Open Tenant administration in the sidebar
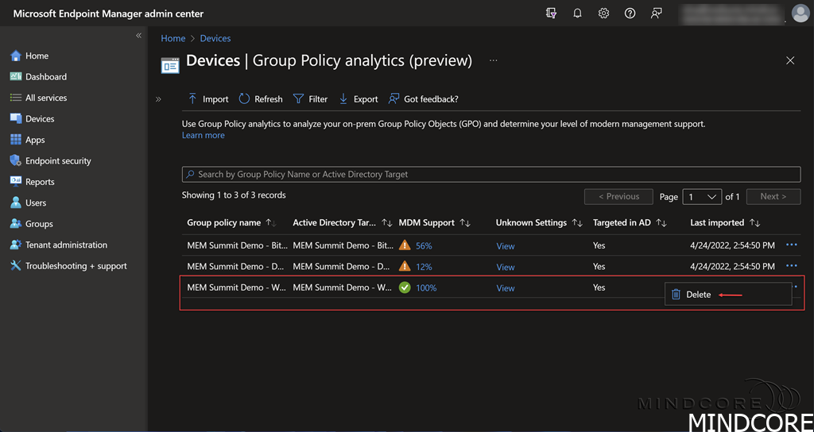This screenshot has height=432, width=814. point(66,245)
